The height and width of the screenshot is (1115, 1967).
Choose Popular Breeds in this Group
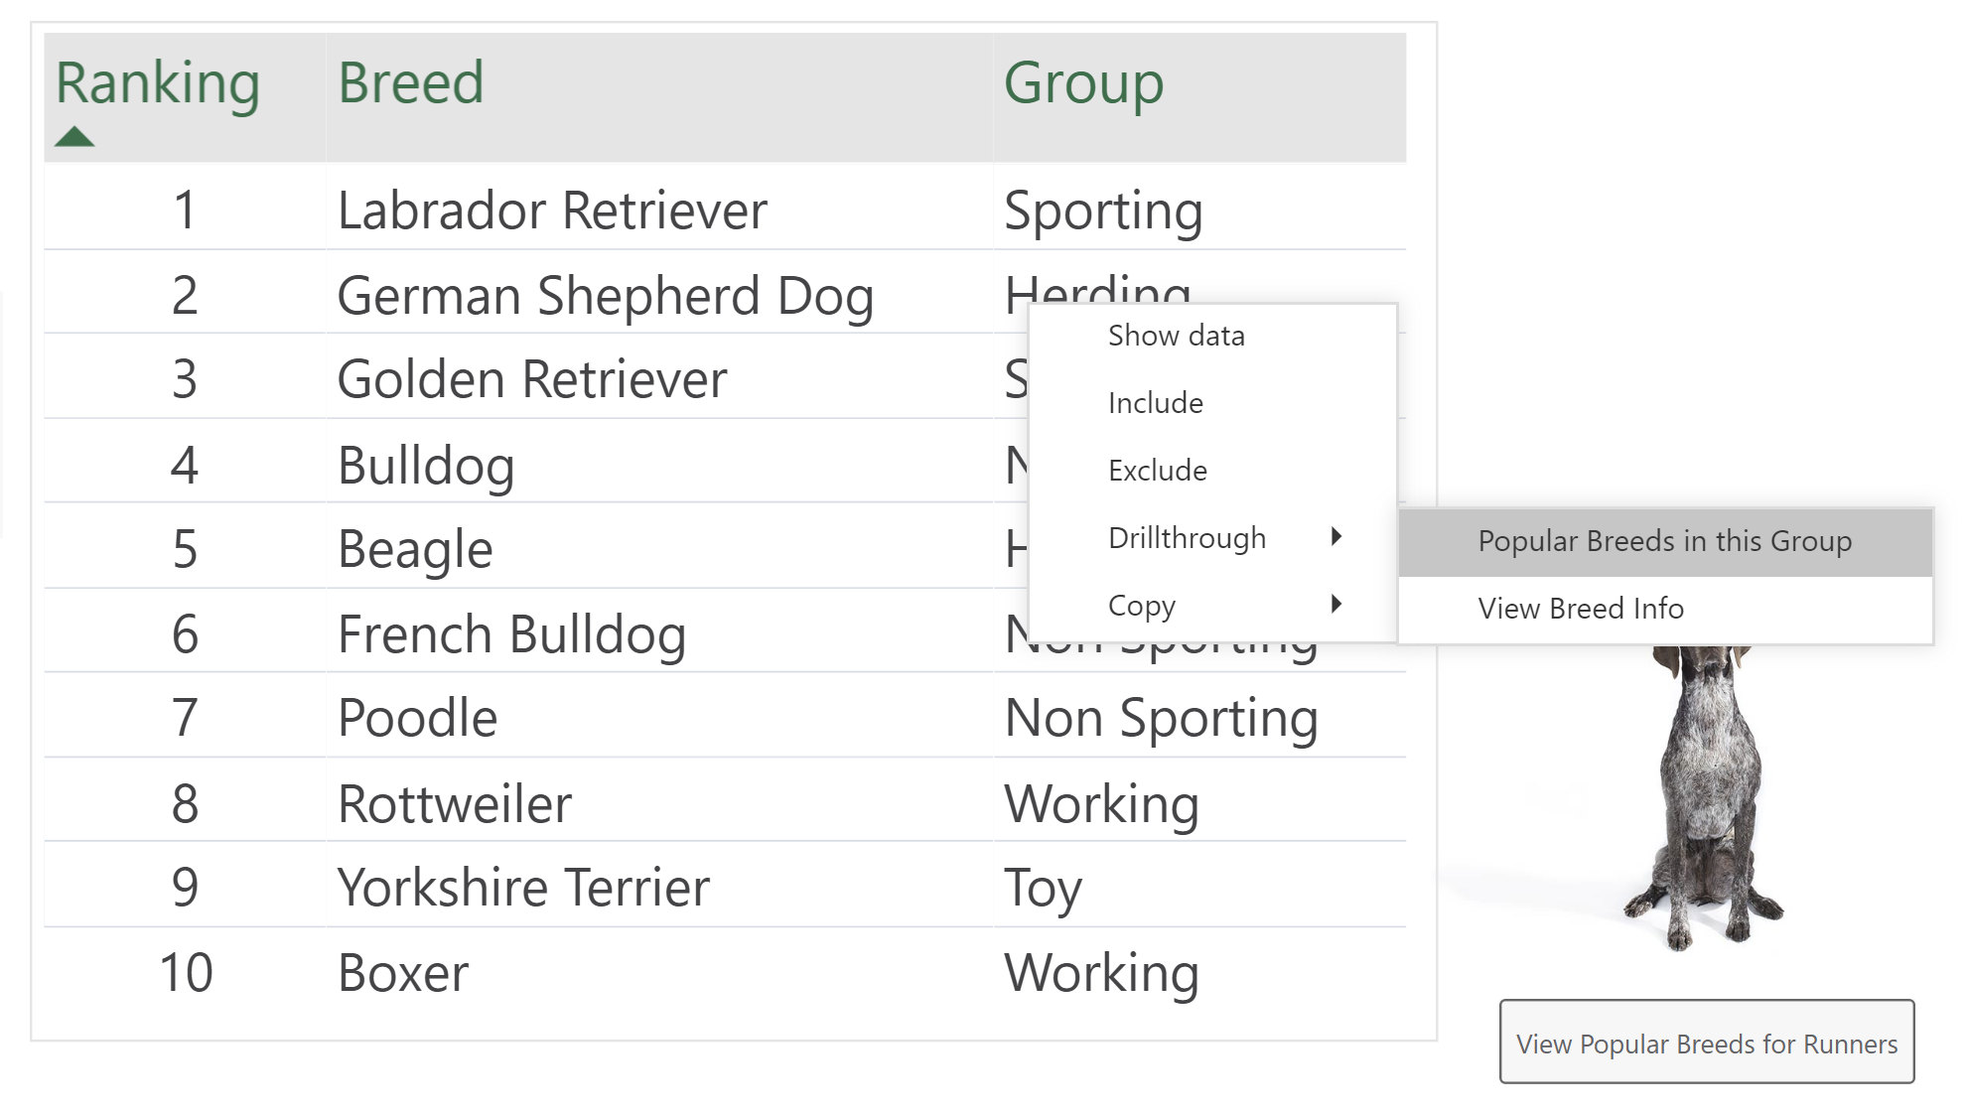tap(1665, 541)
